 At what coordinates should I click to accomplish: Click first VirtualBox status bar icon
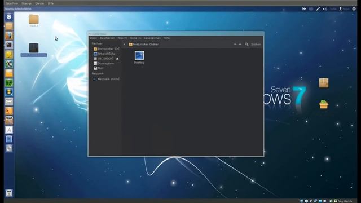[x=302, y=201]
